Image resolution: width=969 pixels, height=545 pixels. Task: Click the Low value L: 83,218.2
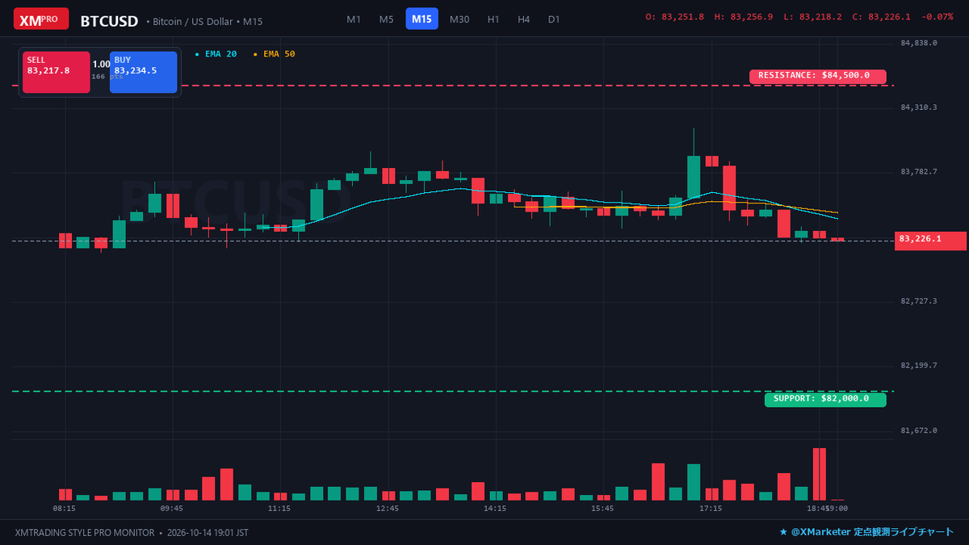pyautogui.click(x=812, y=17)
